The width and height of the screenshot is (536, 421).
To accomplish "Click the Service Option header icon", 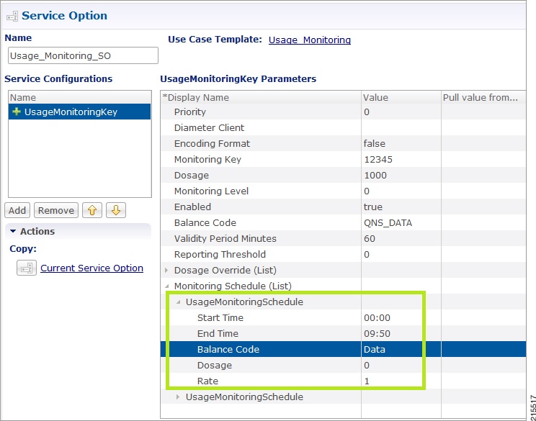I will [x=12, y=16].
